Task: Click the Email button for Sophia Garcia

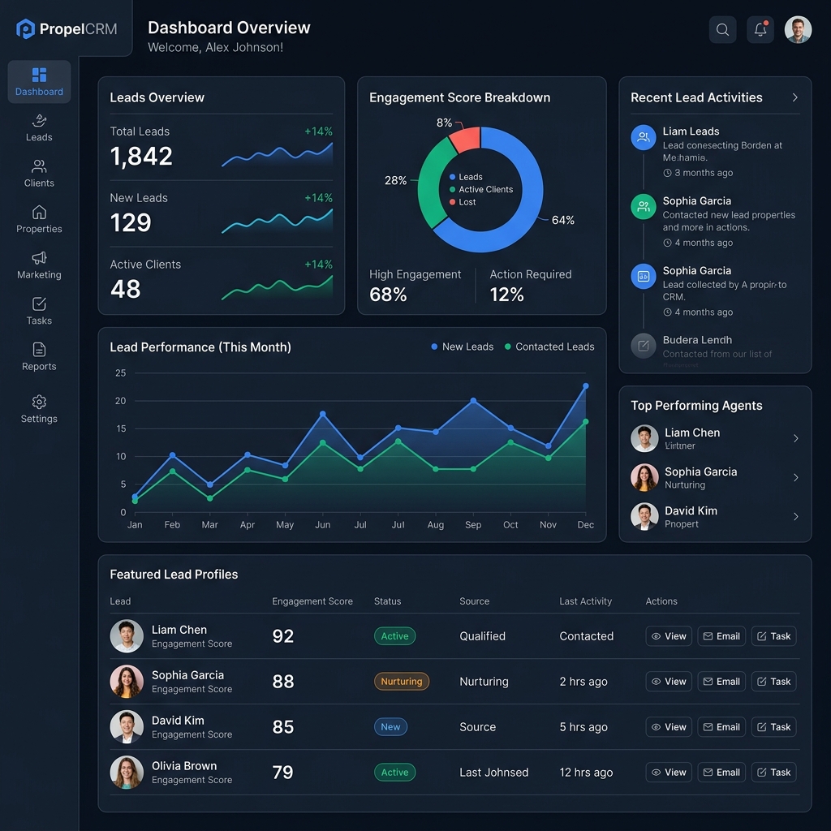Action: [x=721, y=682]
